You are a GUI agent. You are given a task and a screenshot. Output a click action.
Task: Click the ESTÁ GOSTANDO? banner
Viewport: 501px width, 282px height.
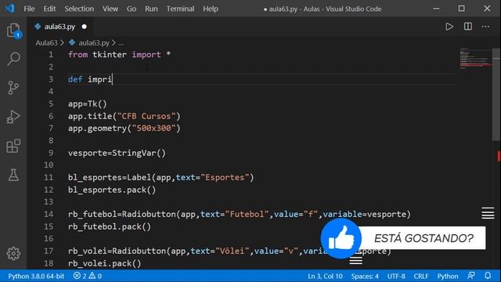click(x=424, y=238)
